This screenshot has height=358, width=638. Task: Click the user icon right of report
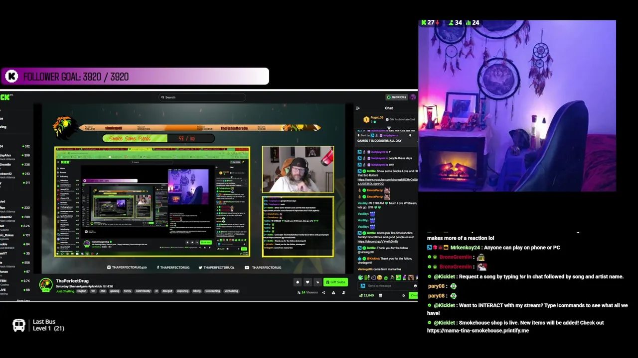pyautogui.click(x=343, y=292)
